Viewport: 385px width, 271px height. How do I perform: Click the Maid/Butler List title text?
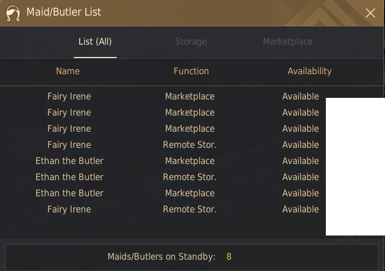click(x=63, y=12)
